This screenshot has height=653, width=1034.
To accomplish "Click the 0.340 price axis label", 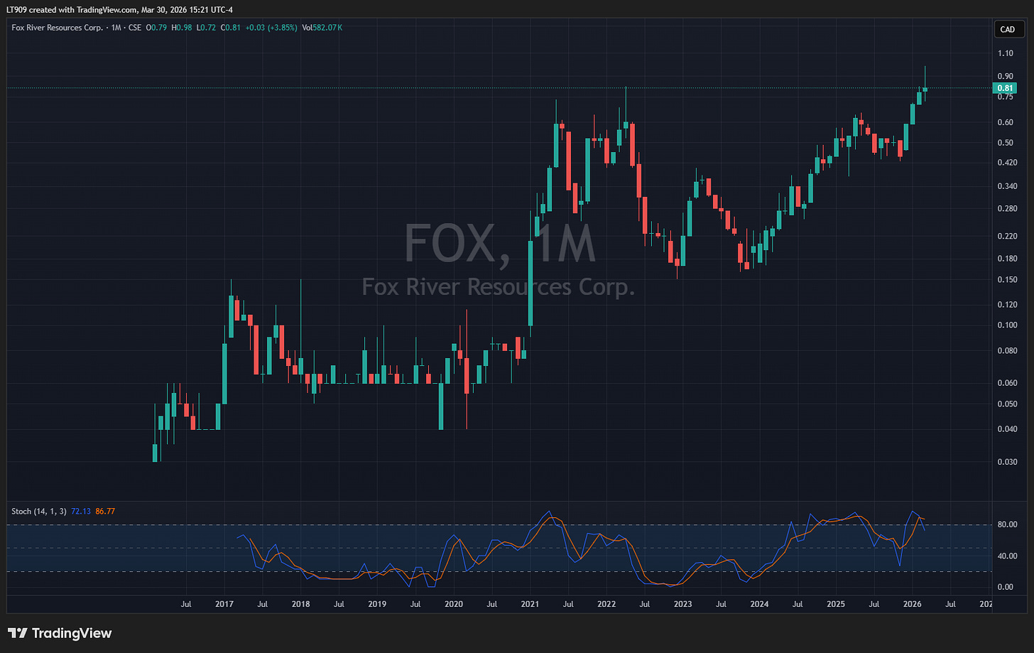I will pyautogui.click(x=1008, y=187).
